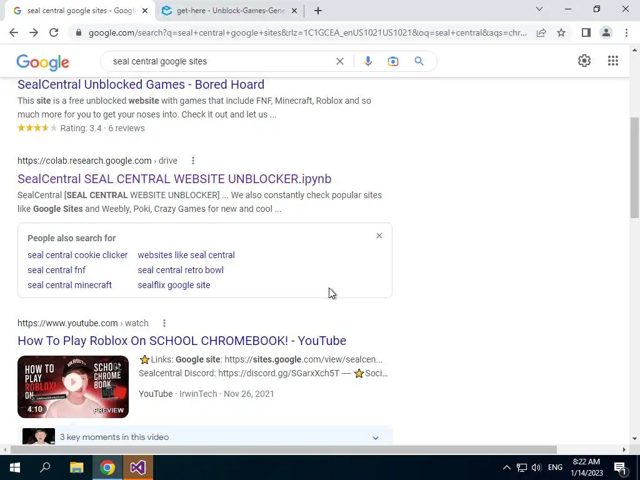Bookmark this page with the star icon
Image resolution: width=640 pixels, height=480 pixels.
tap(561, 32)
